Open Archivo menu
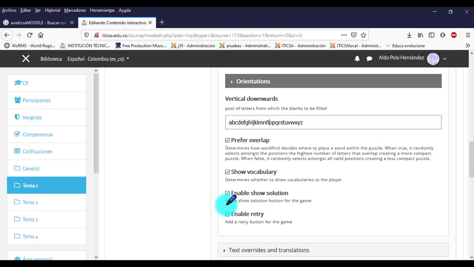The height and width of the screenshot is (267, 474). click(x=9, y=10)
